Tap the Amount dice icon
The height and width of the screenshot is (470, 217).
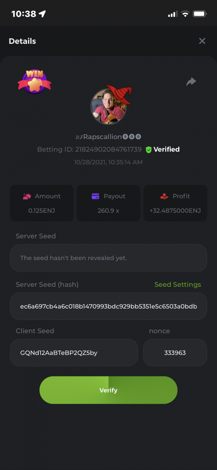pos(27,196)
